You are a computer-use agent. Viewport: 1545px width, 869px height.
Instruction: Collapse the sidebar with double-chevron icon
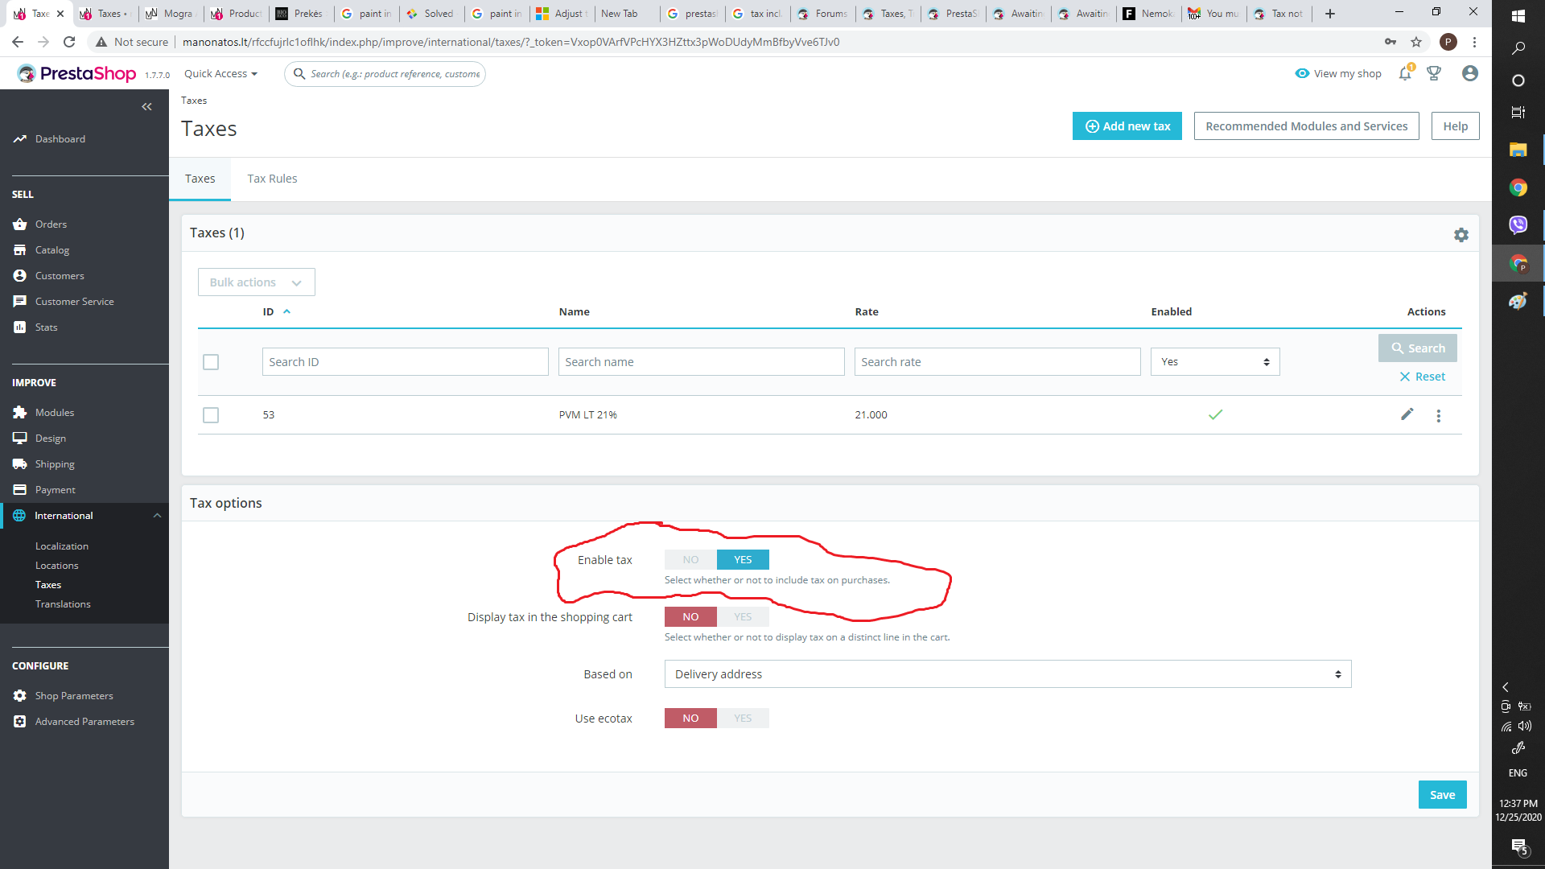coord(146,107)
